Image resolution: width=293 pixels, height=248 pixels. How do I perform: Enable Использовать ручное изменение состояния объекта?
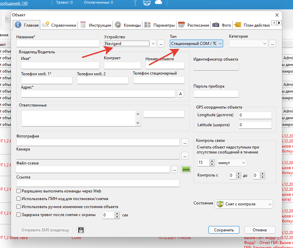click(x=18, y=207)
